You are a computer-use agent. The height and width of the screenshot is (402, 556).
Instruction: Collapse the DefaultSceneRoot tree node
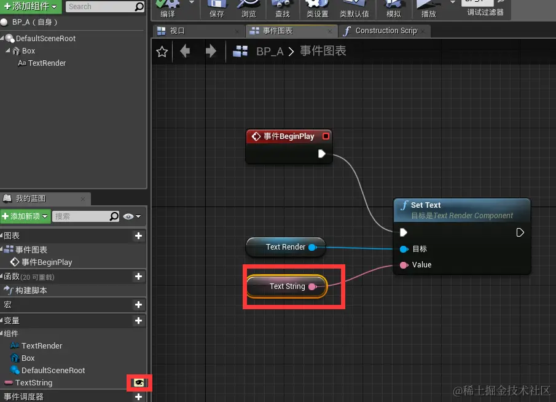pos(2,38)
